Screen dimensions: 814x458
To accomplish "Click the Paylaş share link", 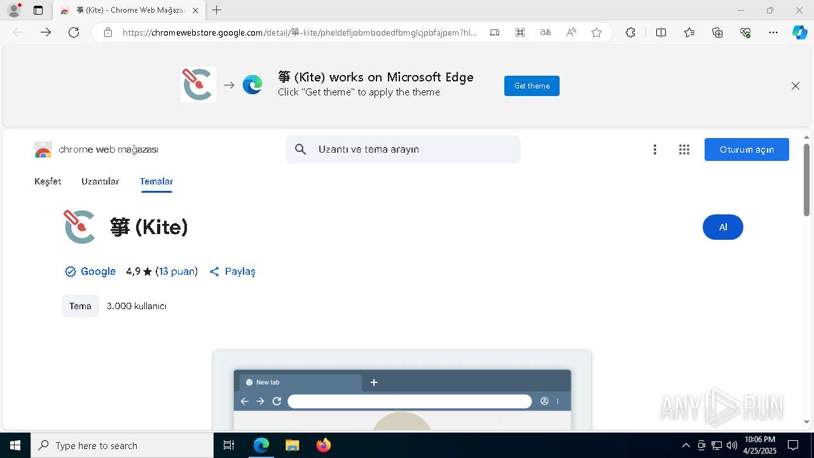I will pos(232,272).
